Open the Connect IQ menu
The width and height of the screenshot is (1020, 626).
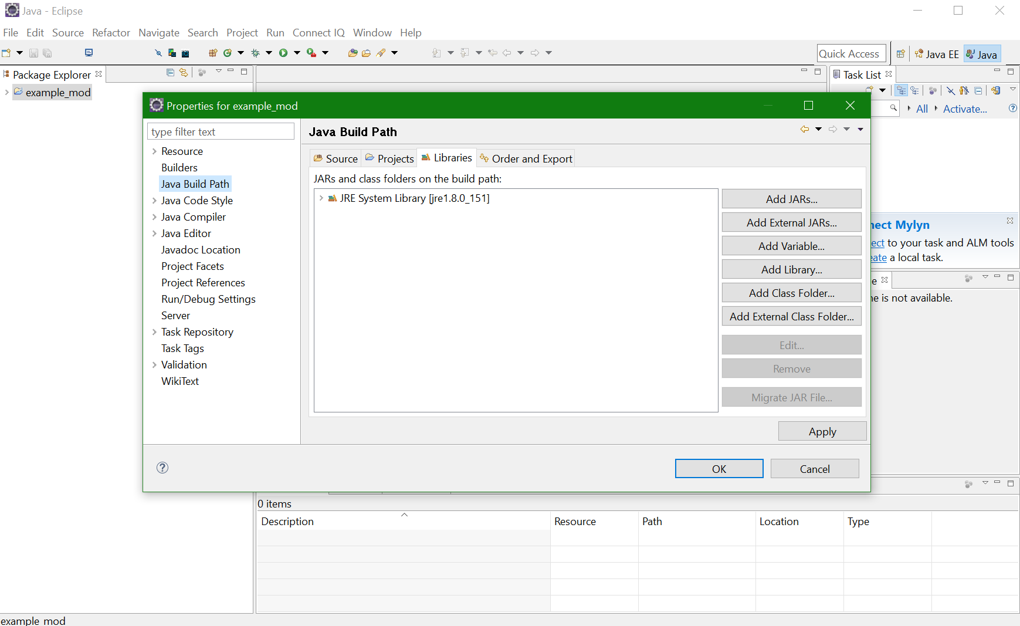coord(318,33)
